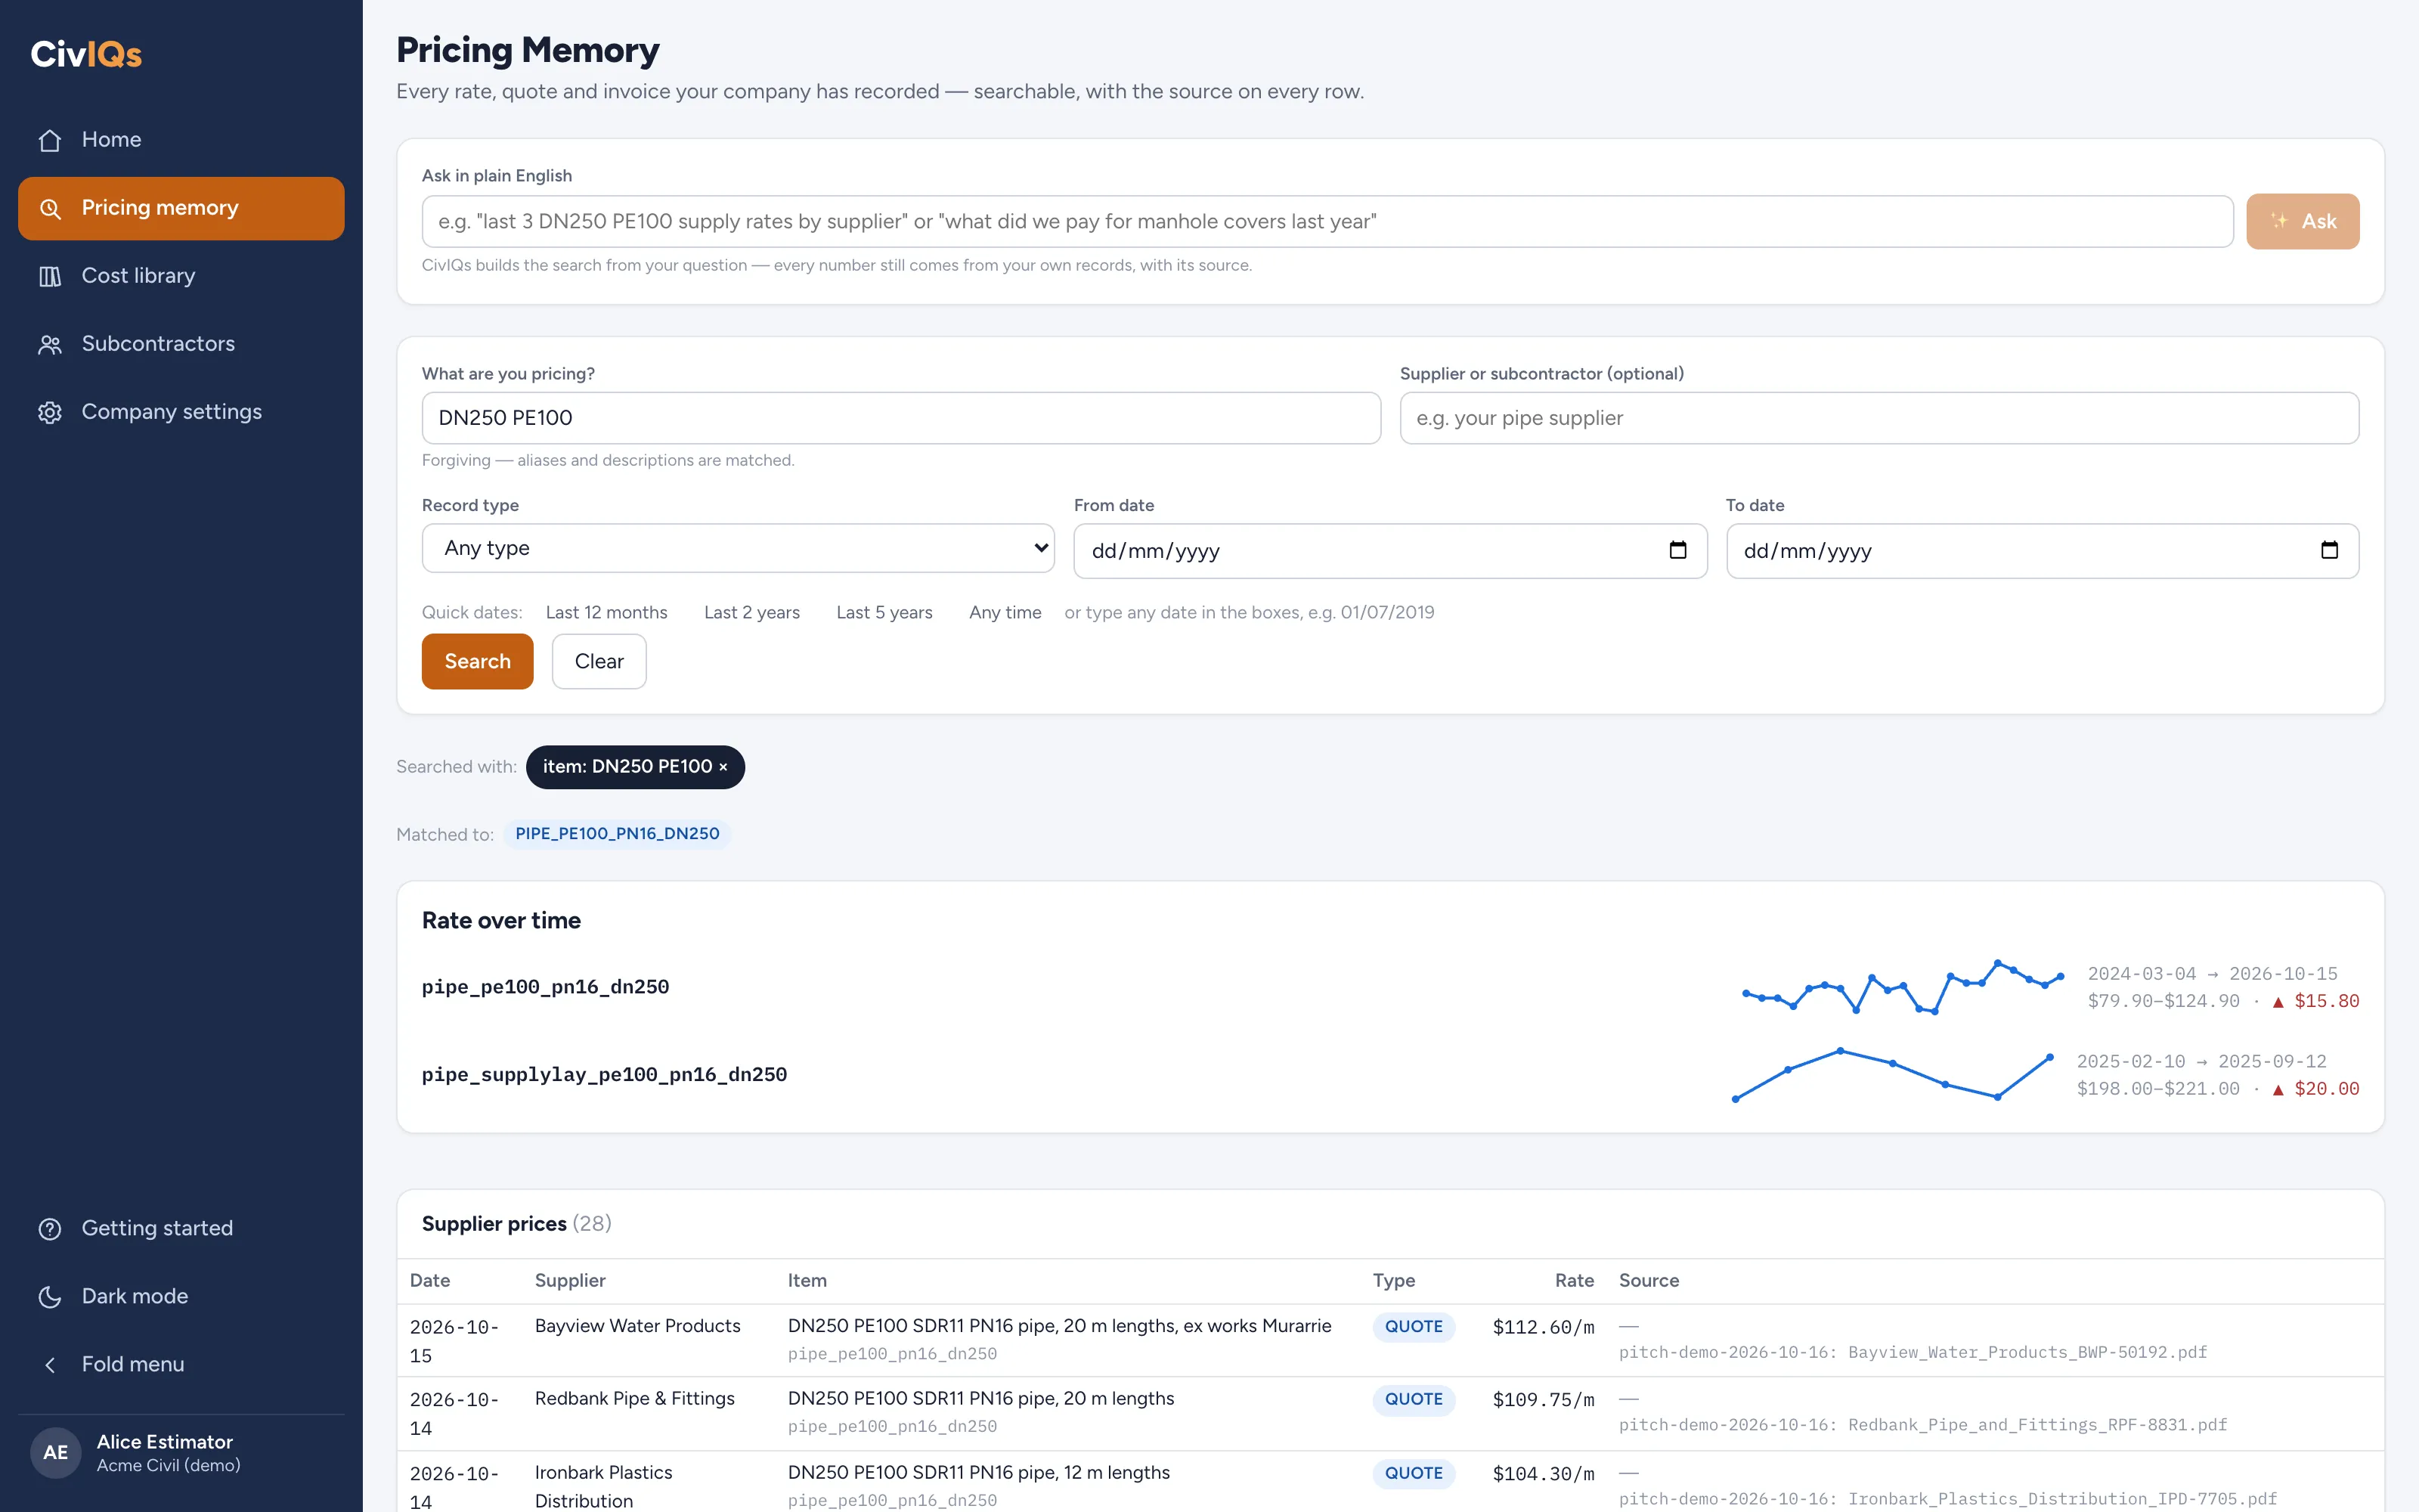Click the Date column header

point(430,1281)
